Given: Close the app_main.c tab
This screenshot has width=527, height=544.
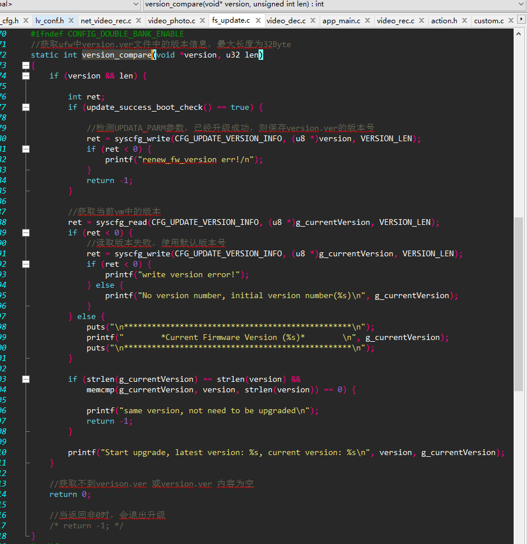Looking at the screenshot, I should coord(368,20).
